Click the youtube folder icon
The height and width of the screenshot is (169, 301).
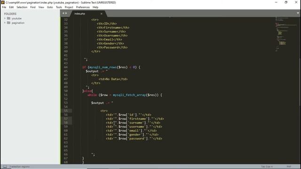click(x=8, y=18)
